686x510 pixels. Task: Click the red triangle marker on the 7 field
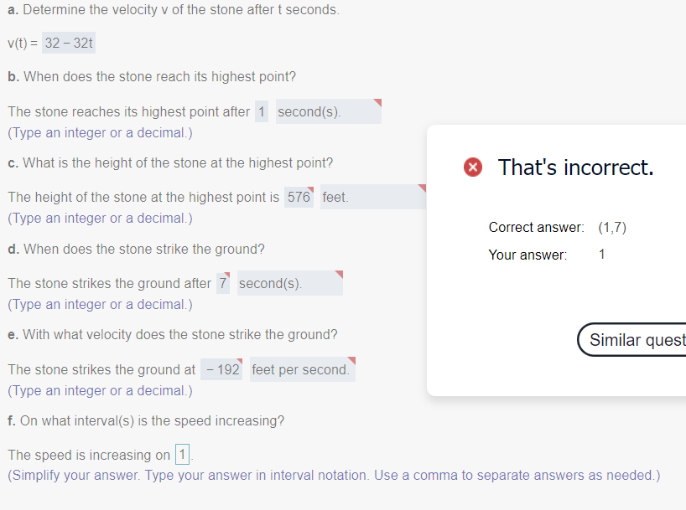click(227, 276)
